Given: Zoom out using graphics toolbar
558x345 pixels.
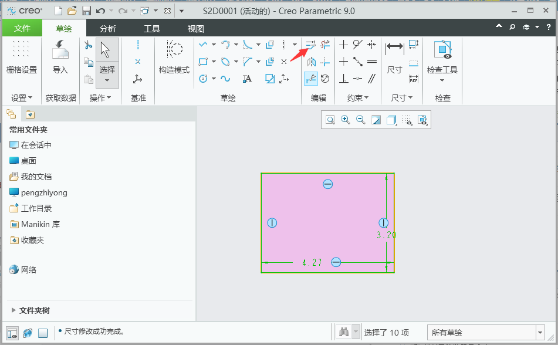Looking at the screenshot, I should tap(361, 120).
